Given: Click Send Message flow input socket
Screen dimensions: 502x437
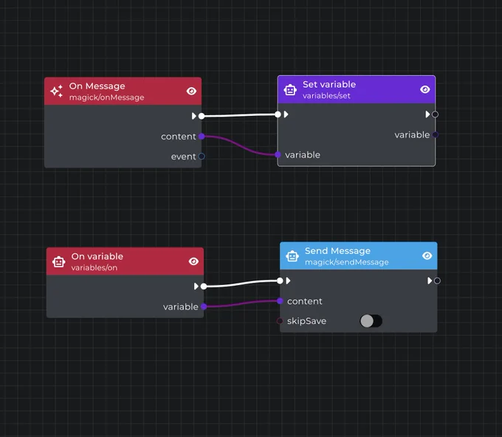Looking at the screenshot, I should [280, 281].
